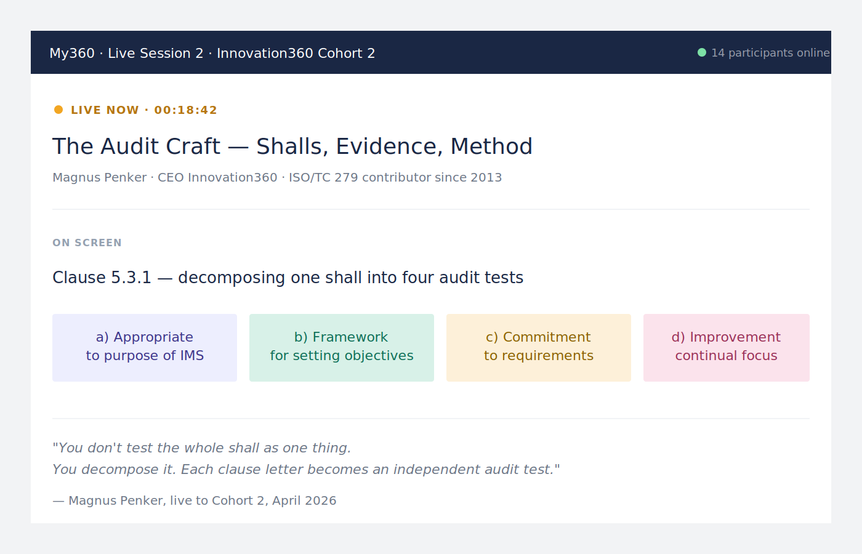862x554 pixels.
Task: Click the My360 brand label
Action: pyautogui.click(x=72, y=53)
